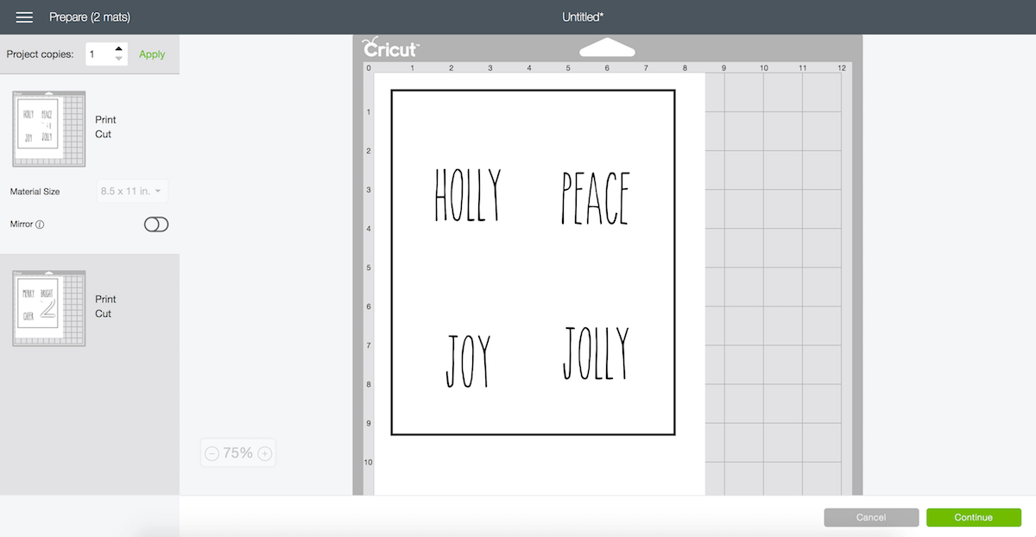Image resolution: width=1036 pixels, height=537 pixels.
Task: Click the Material Size label
Action: 35,192
